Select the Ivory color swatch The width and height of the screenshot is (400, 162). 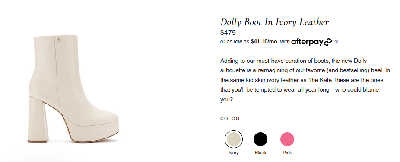pyautogui.click(x=234, y=139)
